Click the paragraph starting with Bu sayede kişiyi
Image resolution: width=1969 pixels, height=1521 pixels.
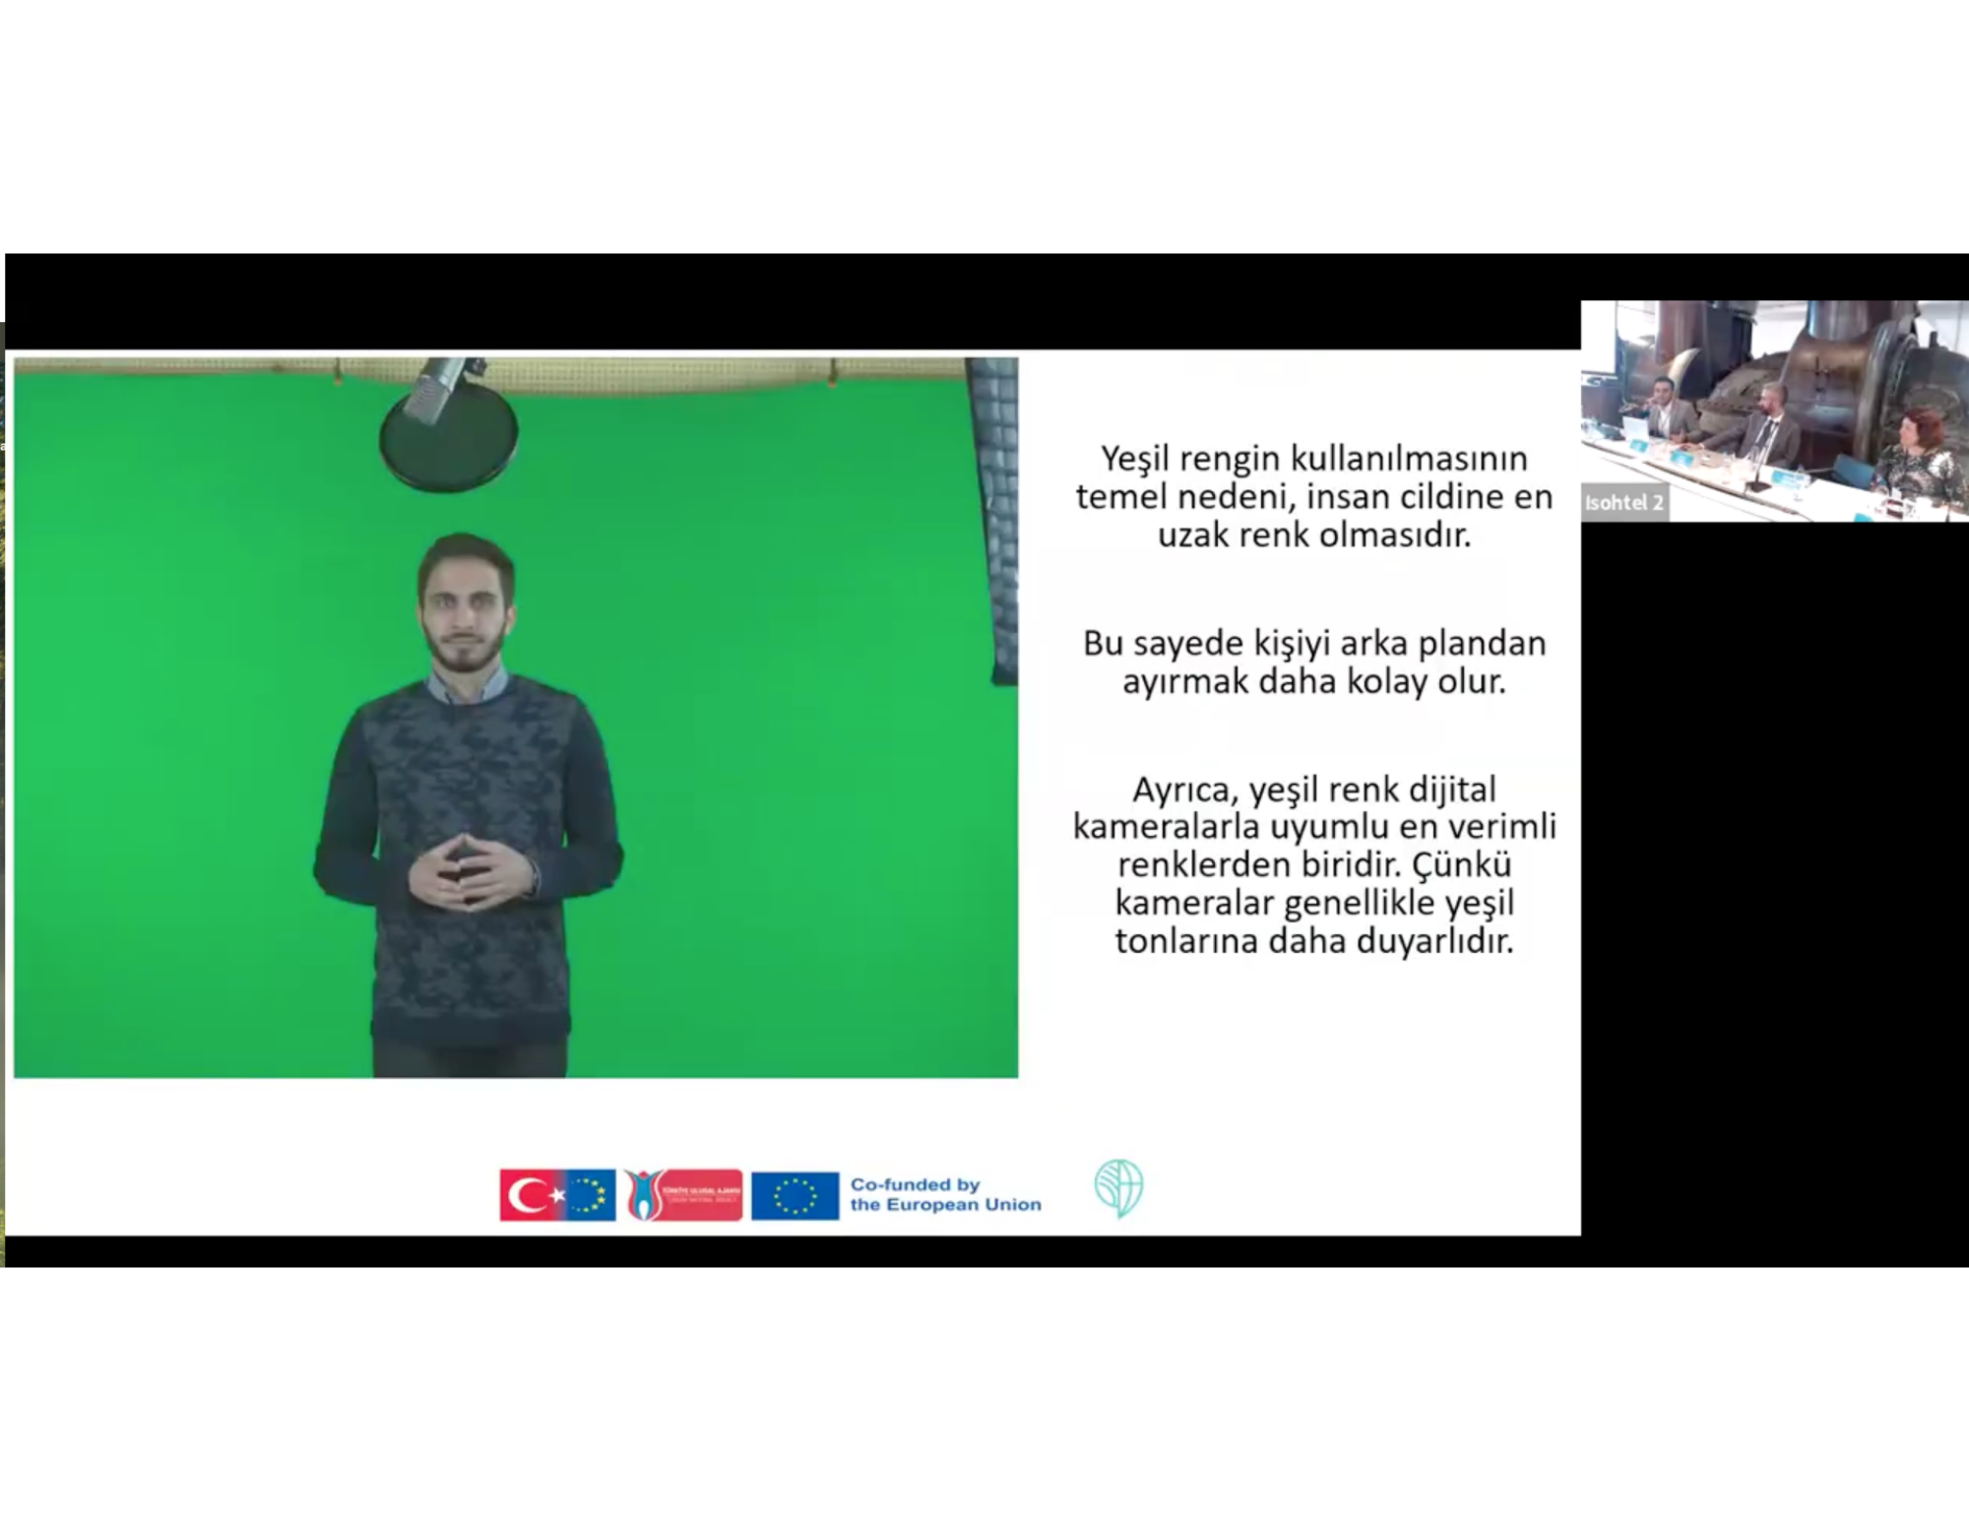(1313, 662)
